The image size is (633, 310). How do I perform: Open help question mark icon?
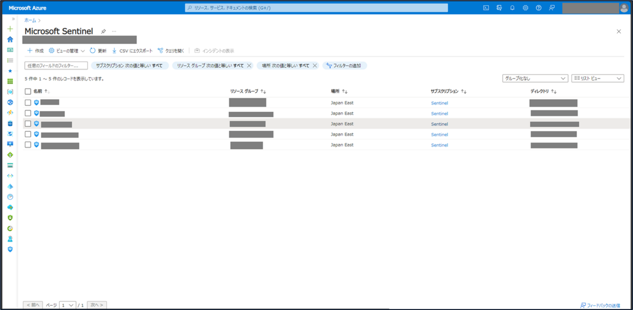click(539, 8)
